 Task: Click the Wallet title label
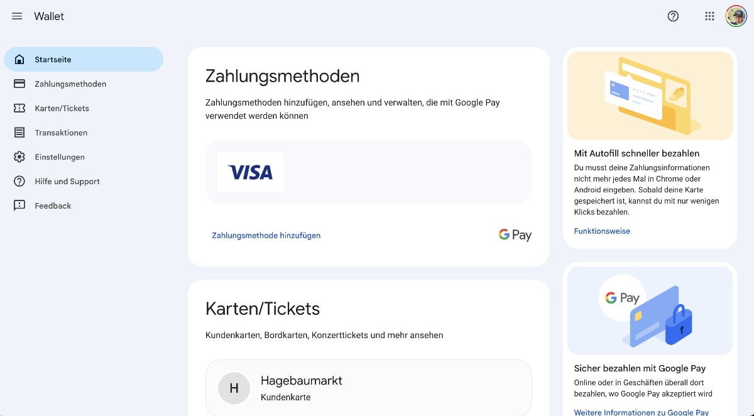click(x=48, y=16)
